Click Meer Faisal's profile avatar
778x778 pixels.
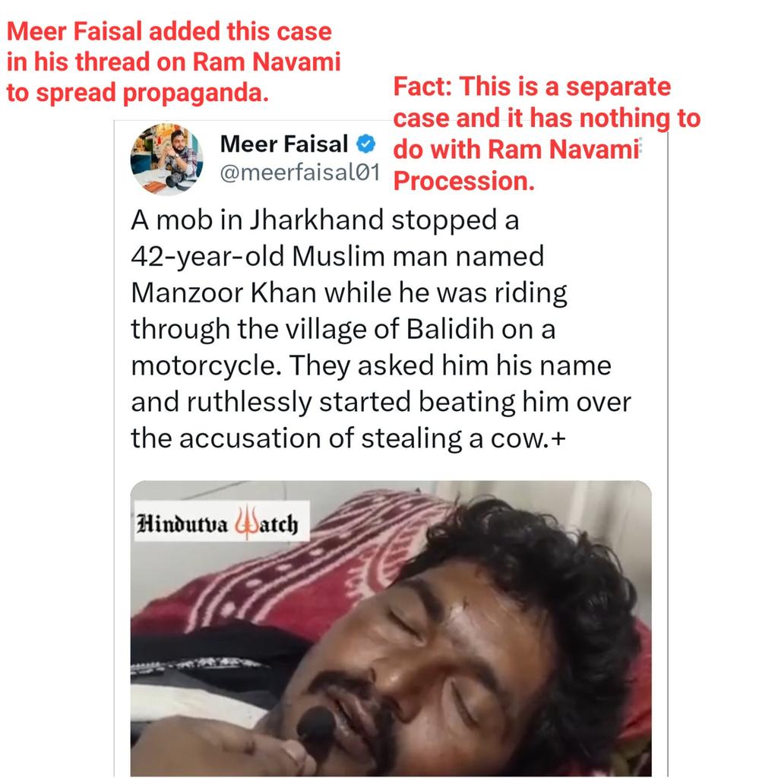click(x=166, y=160)
